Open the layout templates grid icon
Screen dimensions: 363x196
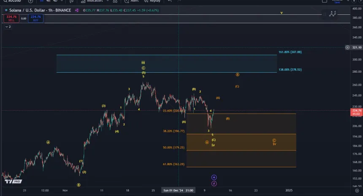(115, 1)
